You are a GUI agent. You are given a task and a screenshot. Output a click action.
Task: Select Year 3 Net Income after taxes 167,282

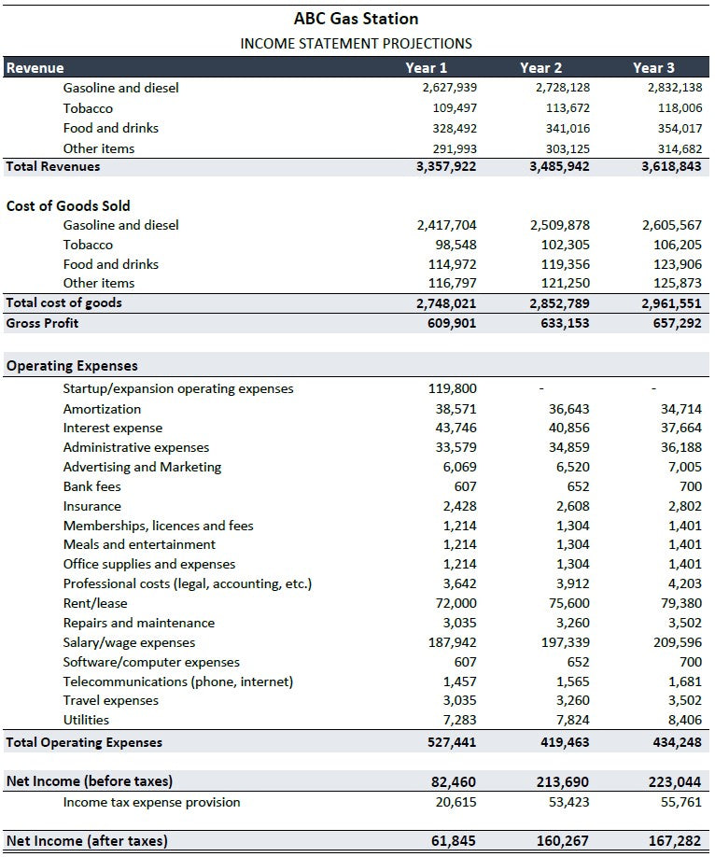click(675, 841)
